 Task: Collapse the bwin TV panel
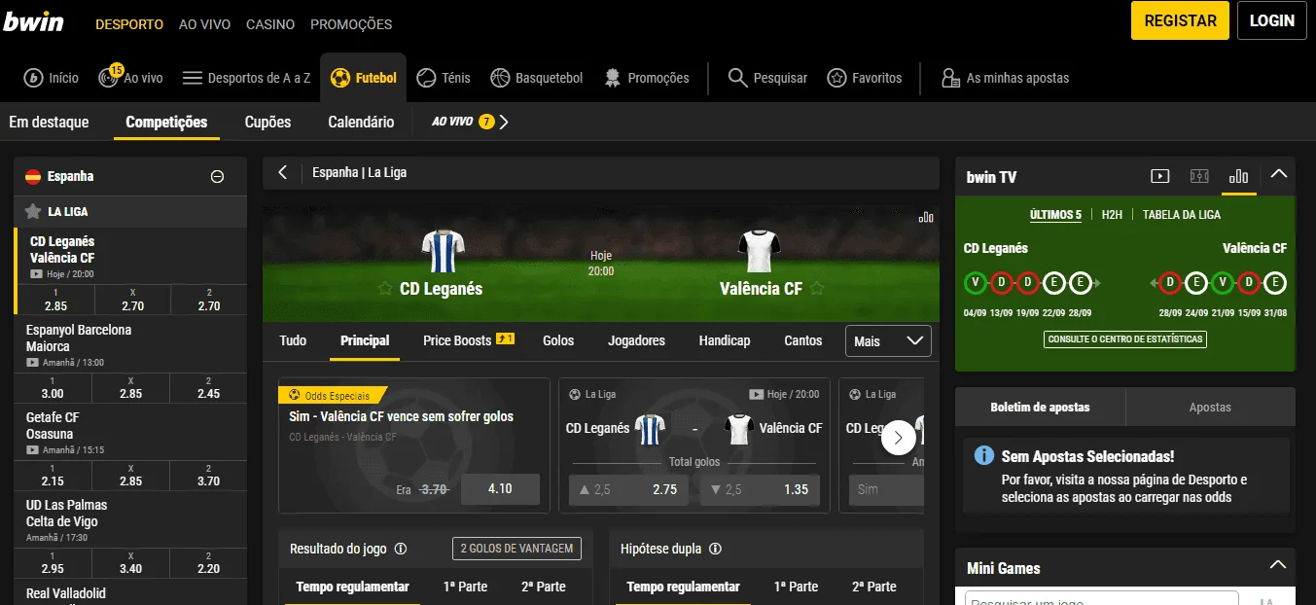[x=1279, y=175]
